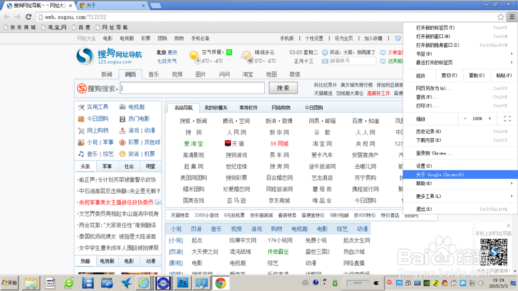Open 京东商城 bookmark in bookmarks bar
518x291 pixels.
[x=20, y=27]
